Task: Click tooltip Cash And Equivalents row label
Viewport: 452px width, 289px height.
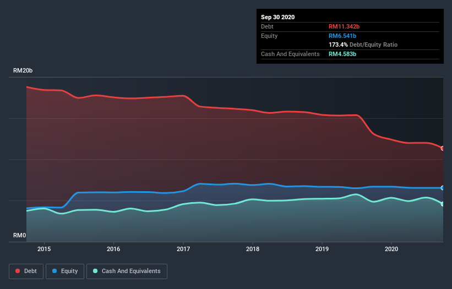Action: pos(290,54)
